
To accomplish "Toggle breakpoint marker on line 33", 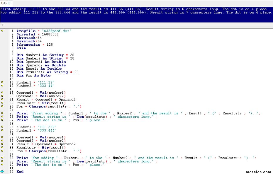I will (x=2, y=141).
